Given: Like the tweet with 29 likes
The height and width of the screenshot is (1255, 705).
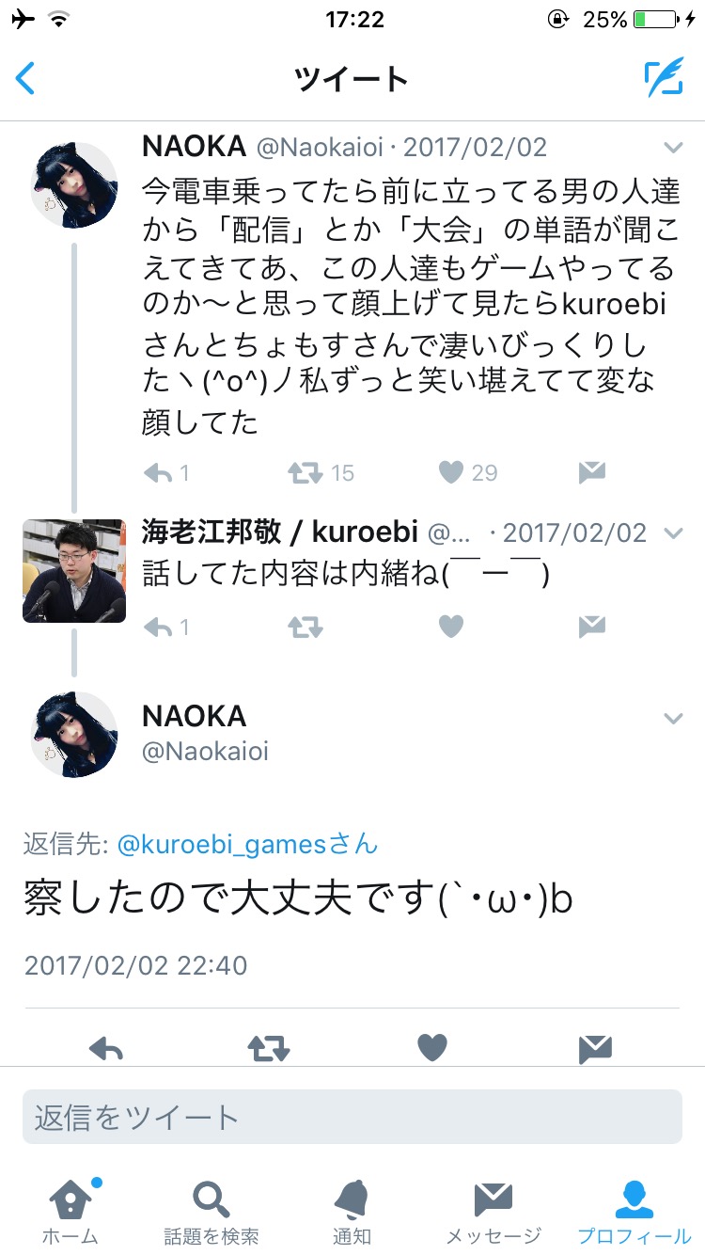Looking at the screenshot, I should coord(451,472).
